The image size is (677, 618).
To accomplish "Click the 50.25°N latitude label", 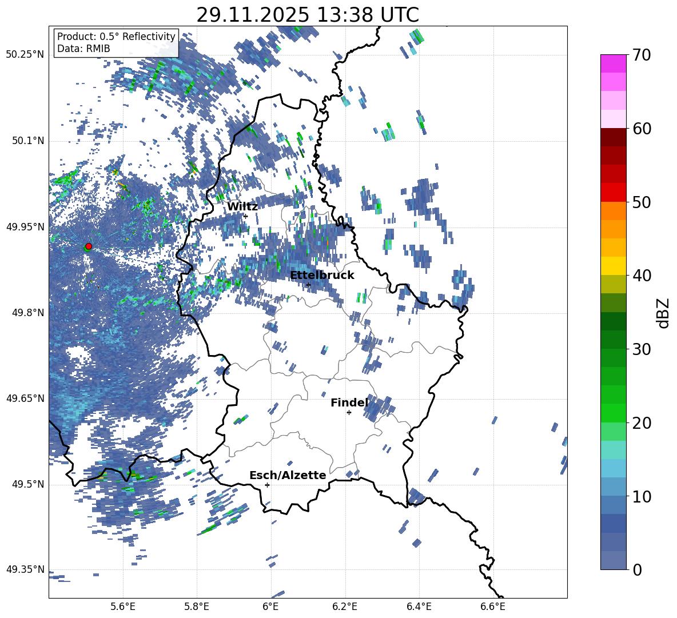I will tap(25, 55).
